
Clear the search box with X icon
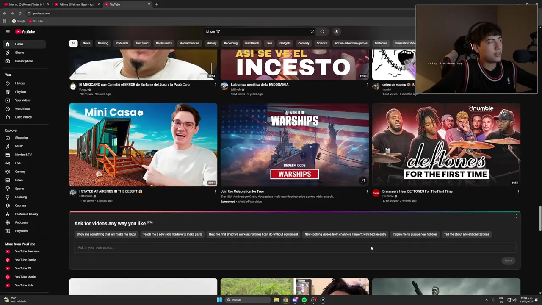[312, 31]
